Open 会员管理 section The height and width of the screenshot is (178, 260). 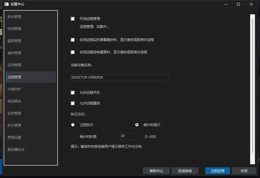click(31, 113)
